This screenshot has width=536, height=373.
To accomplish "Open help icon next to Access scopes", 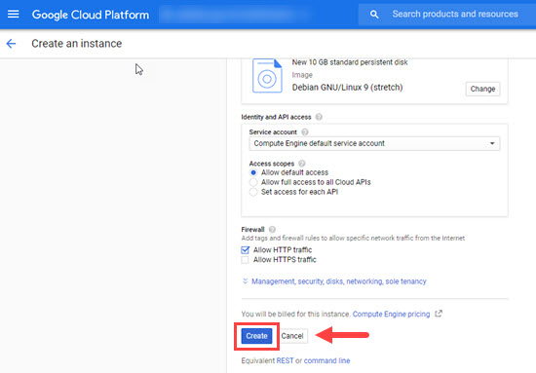I will (301, 164).
